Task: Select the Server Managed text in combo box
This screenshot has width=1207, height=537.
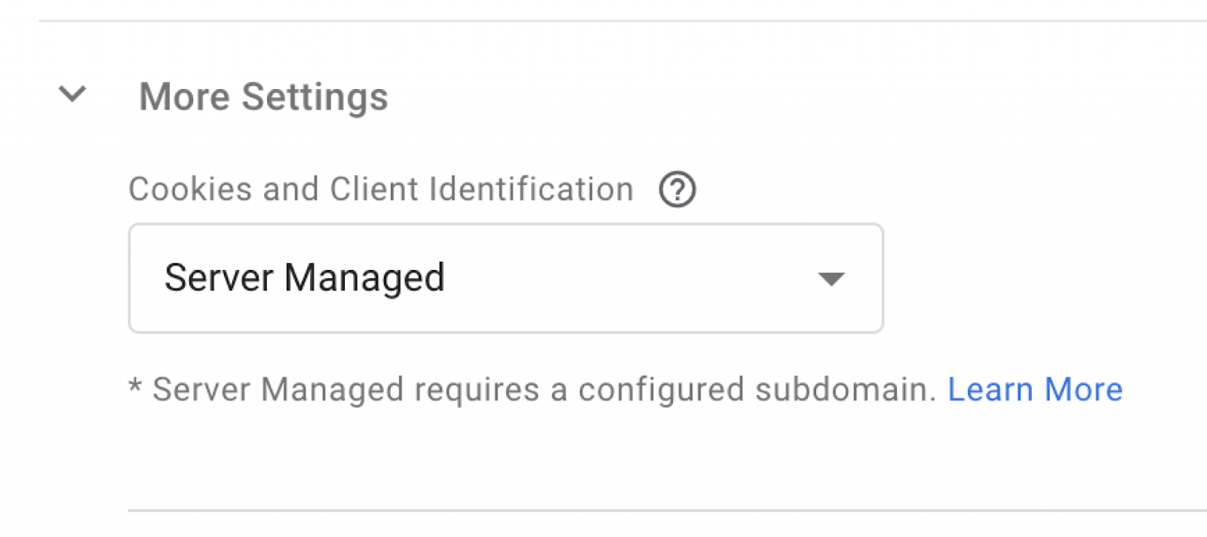Action: coord(304,278)
